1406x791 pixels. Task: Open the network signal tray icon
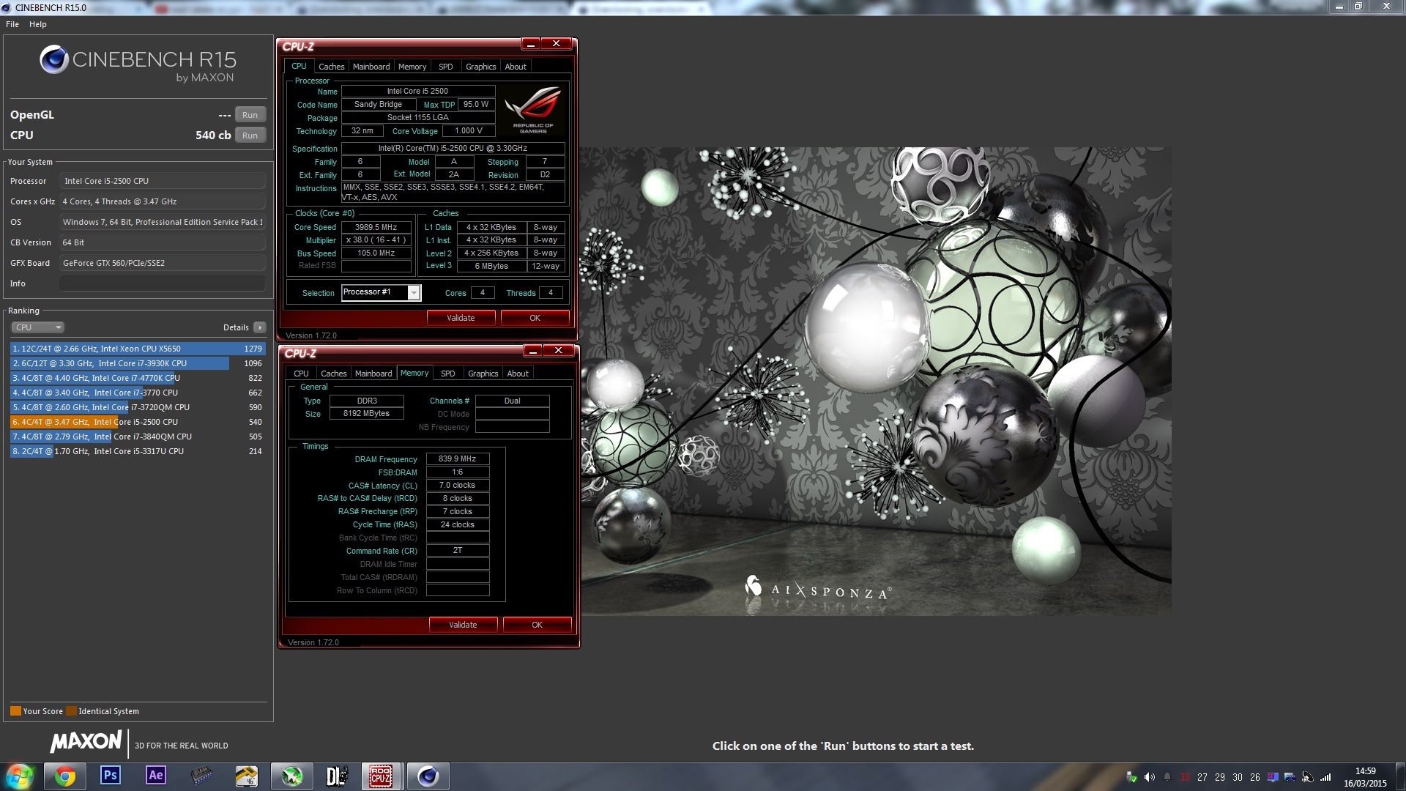[1325, 777]
